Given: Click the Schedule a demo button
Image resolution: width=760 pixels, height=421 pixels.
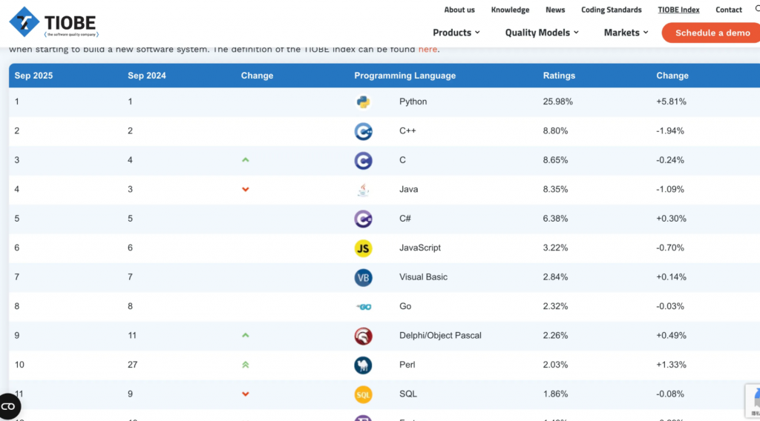Looking at the screenshot, I should tap(712, 33).
